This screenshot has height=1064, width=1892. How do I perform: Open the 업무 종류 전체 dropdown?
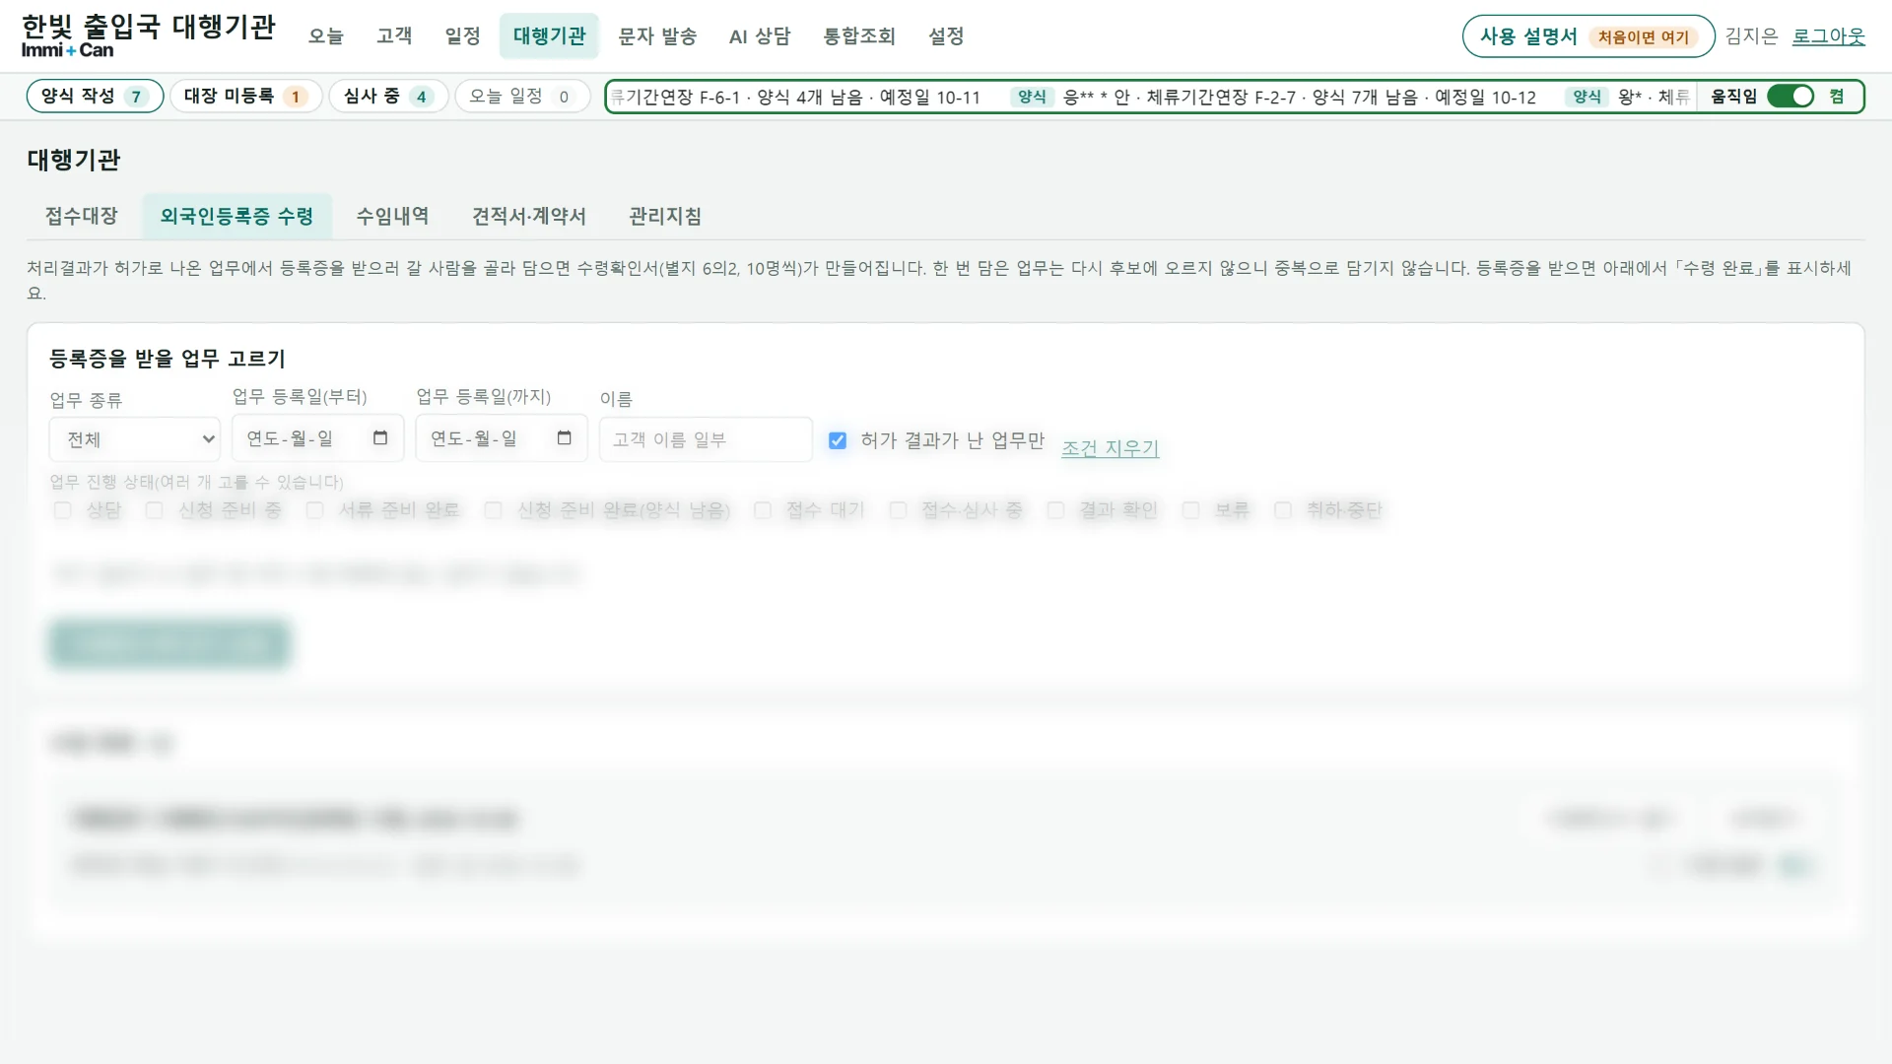[135, 439]
